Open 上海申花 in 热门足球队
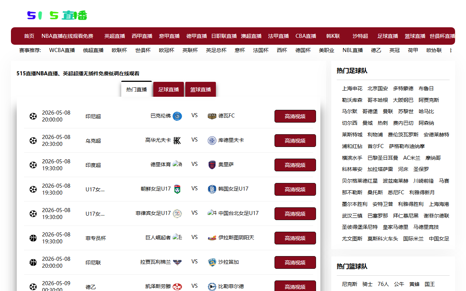Screen dimensions: 466x291 [x=352, y=88]
